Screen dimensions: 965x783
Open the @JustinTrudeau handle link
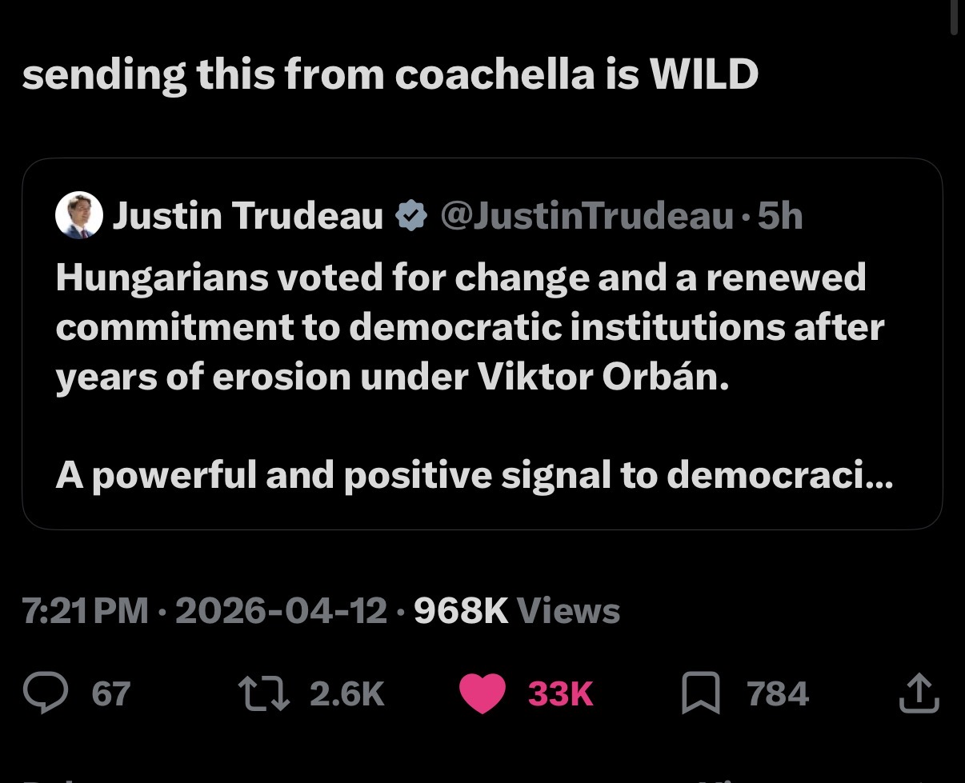[x=587, y=216]
